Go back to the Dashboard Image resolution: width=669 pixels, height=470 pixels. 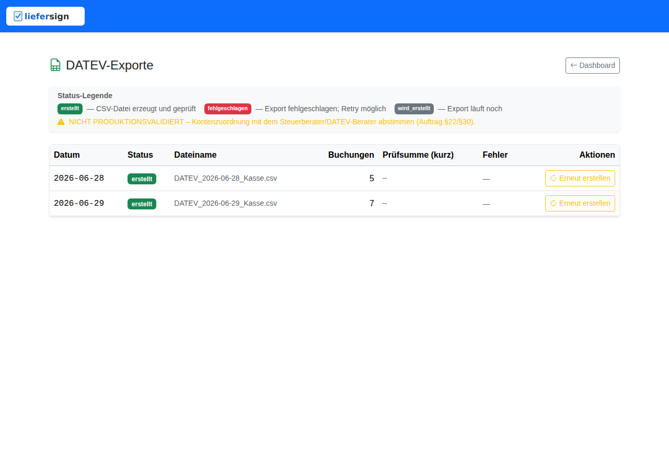click(593, 65)
